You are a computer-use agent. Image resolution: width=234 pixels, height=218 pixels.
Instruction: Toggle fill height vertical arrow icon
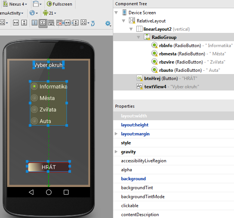pyautogui.click(x=24, y=23)
